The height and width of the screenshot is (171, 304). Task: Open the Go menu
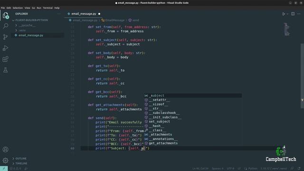click(33, 8)
